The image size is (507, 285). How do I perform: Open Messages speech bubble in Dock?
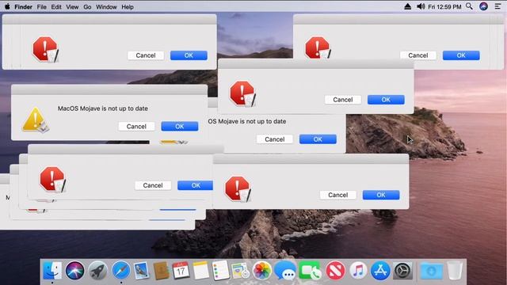tap(285, 271)
